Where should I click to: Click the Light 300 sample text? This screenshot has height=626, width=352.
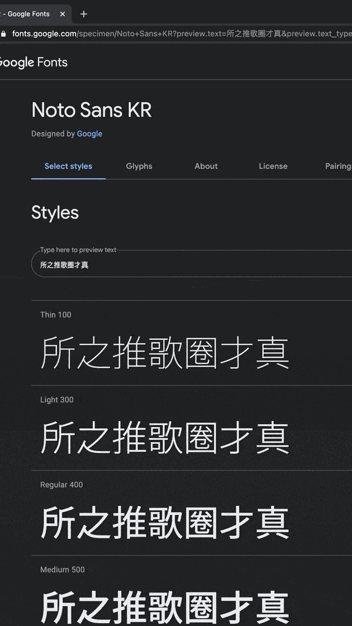point(165,438)
